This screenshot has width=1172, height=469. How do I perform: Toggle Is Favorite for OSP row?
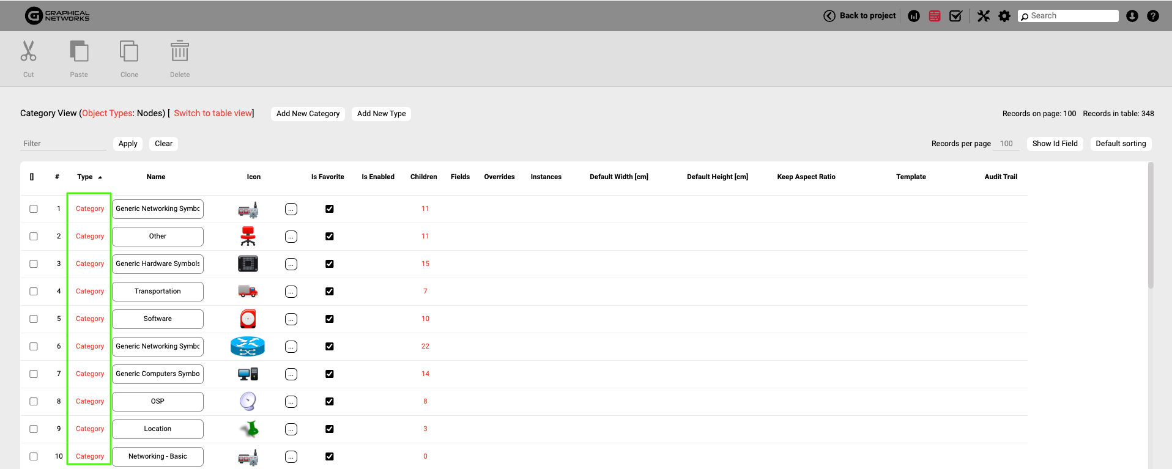[x=330, y=402]
